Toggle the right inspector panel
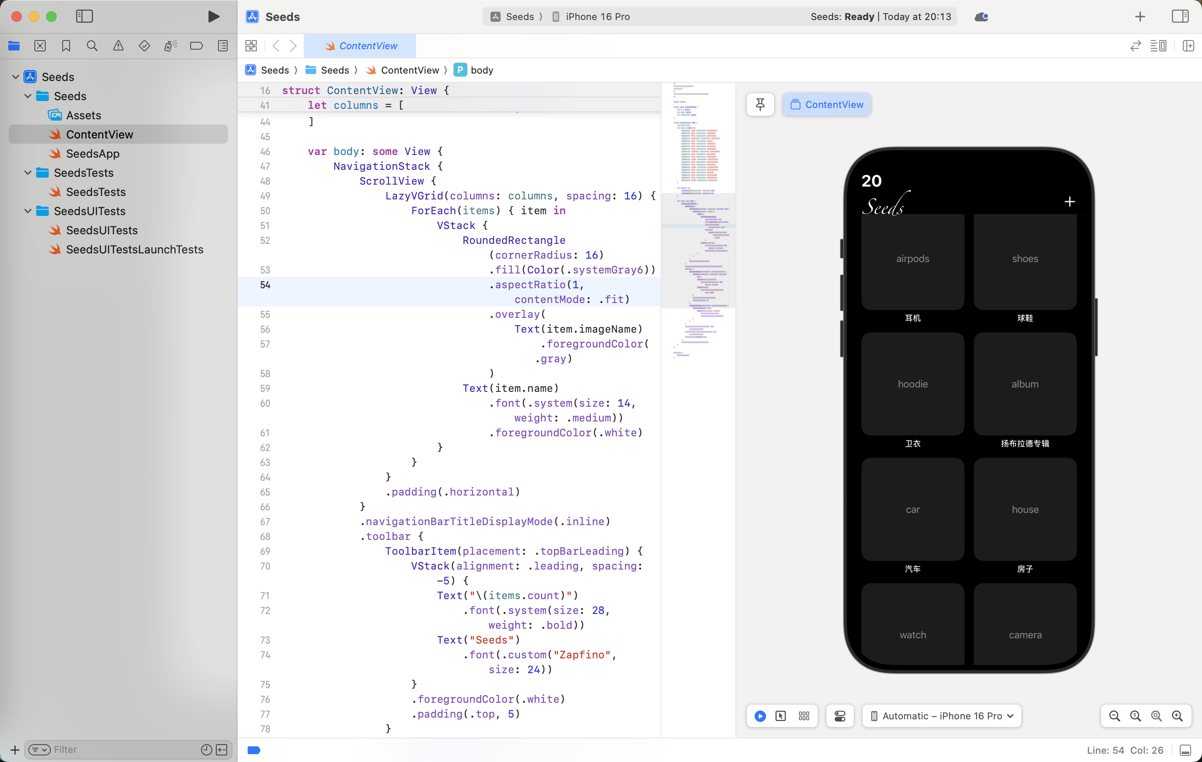The image size is (1202, 762). coord(1180,17)
